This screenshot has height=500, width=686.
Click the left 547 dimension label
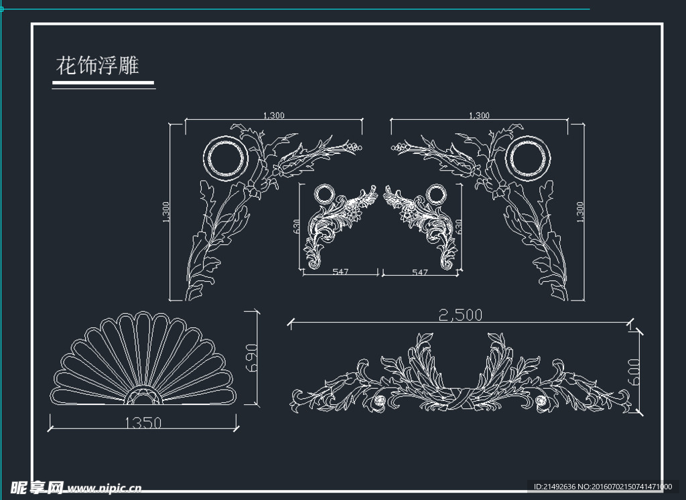pyautogui.click(x=341, y=272)
